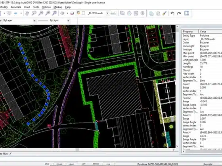Viewport: 222px width, 166px height.
Task: Open dropdown arrow beside blue arrow icon
Action: click(21, 13)
